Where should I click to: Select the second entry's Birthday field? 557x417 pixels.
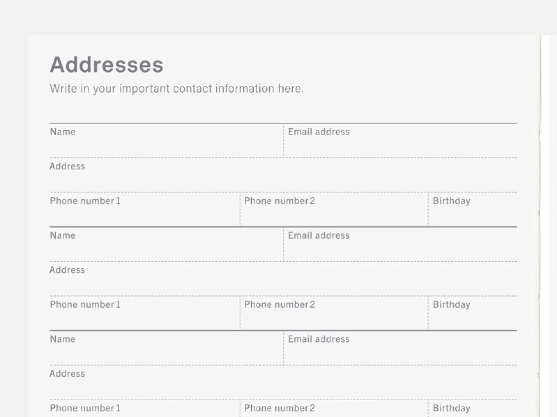coord(473,313)
